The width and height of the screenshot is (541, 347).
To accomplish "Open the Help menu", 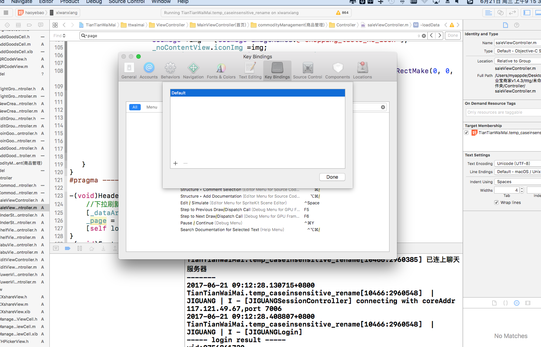I will pyautogui.click(x=183, y=2).
